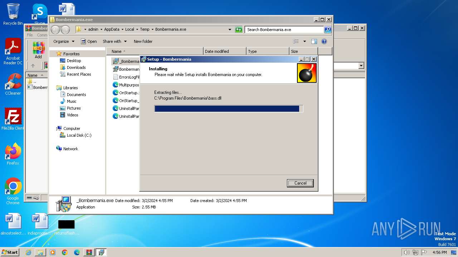
Task: Open the Explorer help icon
Action: pos(324,41)
